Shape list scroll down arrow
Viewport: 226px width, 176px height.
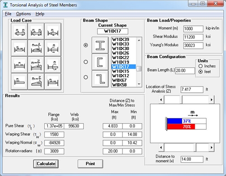[x=139, y=84]
